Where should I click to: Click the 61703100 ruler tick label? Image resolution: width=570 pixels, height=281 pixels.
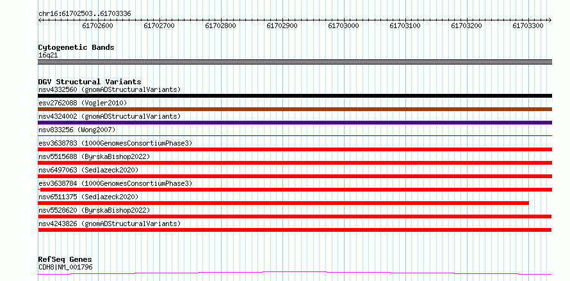[x=405, y=26]
